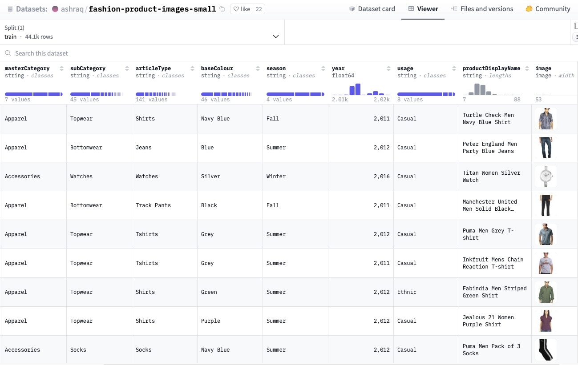Image resolution: width=578 pixels, height=365 pixels.
Task: Sort by articleType column arrows
Action: tap(192, 68)
